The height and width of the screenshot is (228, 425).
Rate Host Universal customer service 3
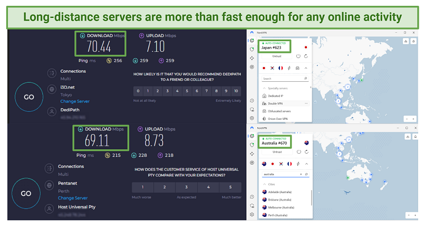pyautogui.click(x=187, y=187)
